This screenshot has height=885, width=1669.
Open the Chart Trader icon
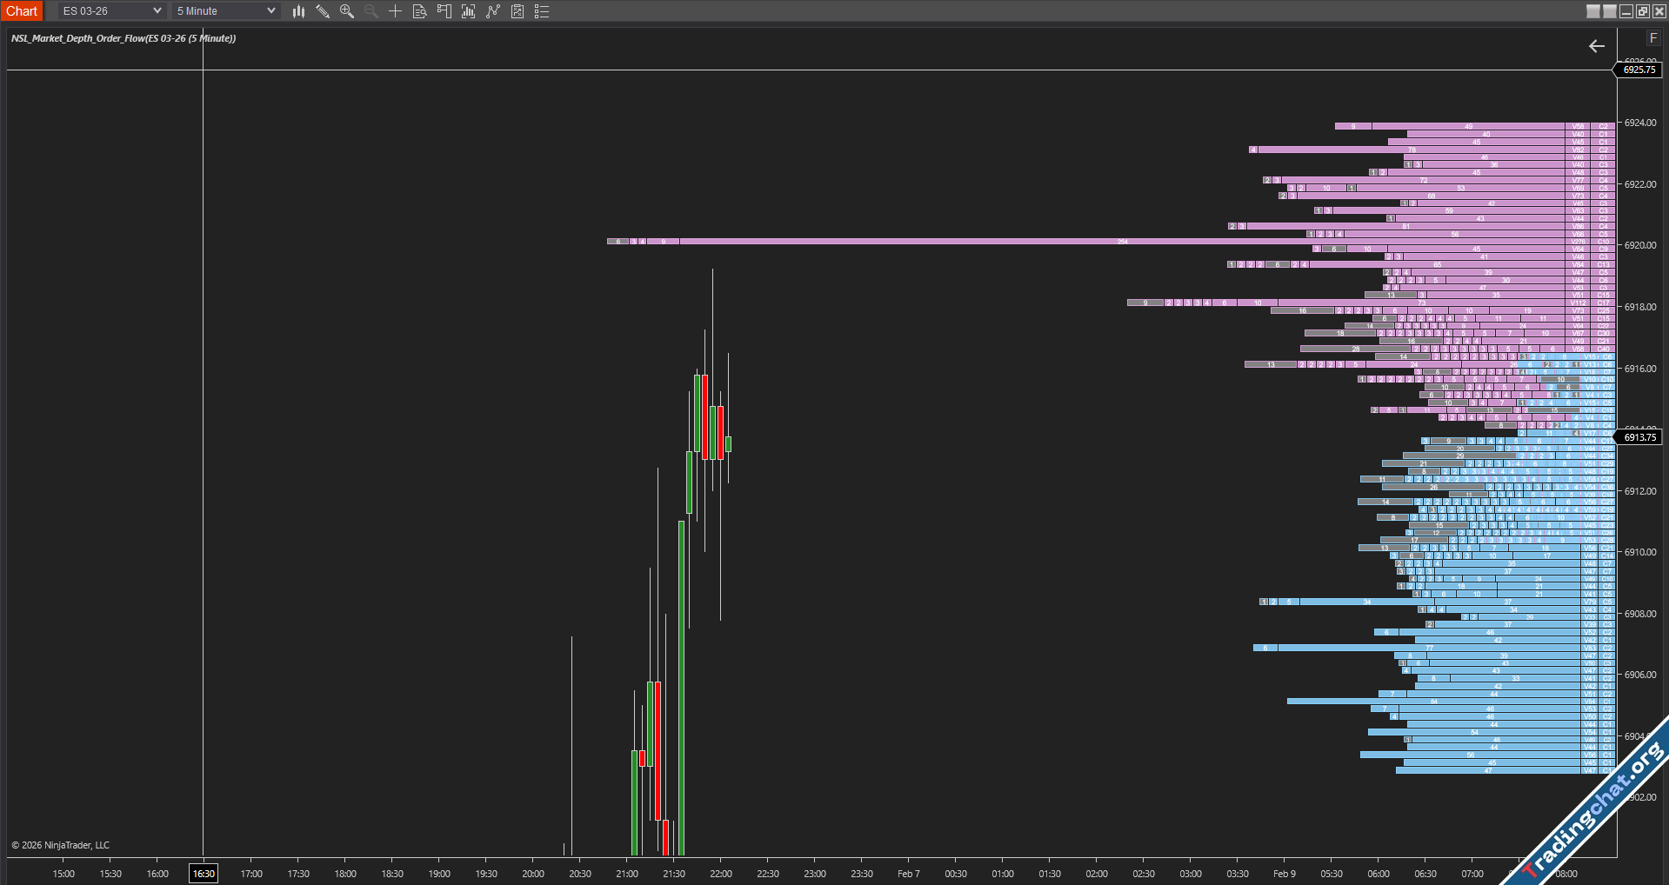coord(444,11)
